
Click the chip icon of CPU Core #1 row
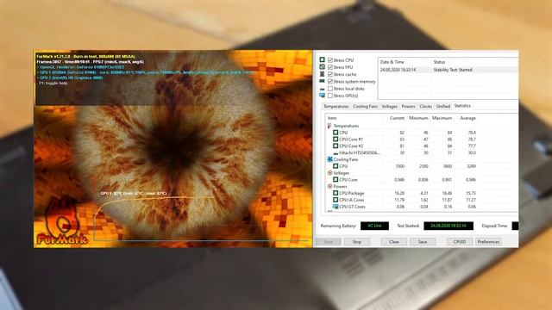336,139
